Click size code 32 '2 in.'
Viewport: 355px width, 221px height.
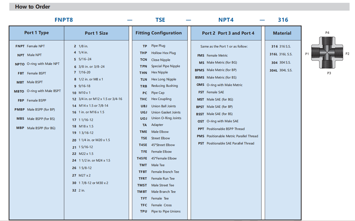coord(78,190)
